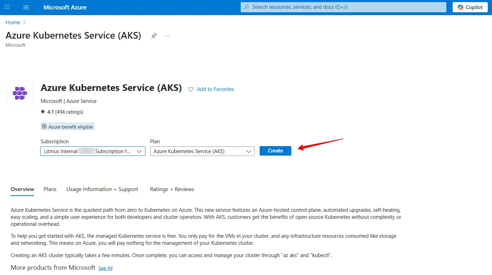Click the 4.1 (494 ratings) text
This screenshot has height=275, width=492.
(x=65, y=112)
